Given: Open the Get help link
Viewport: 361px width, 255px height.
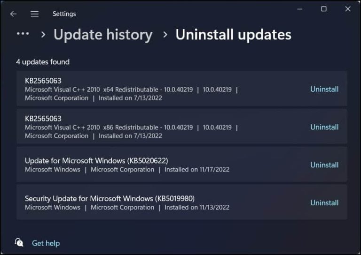Looking at the screenshot, I should click(46, 243).
